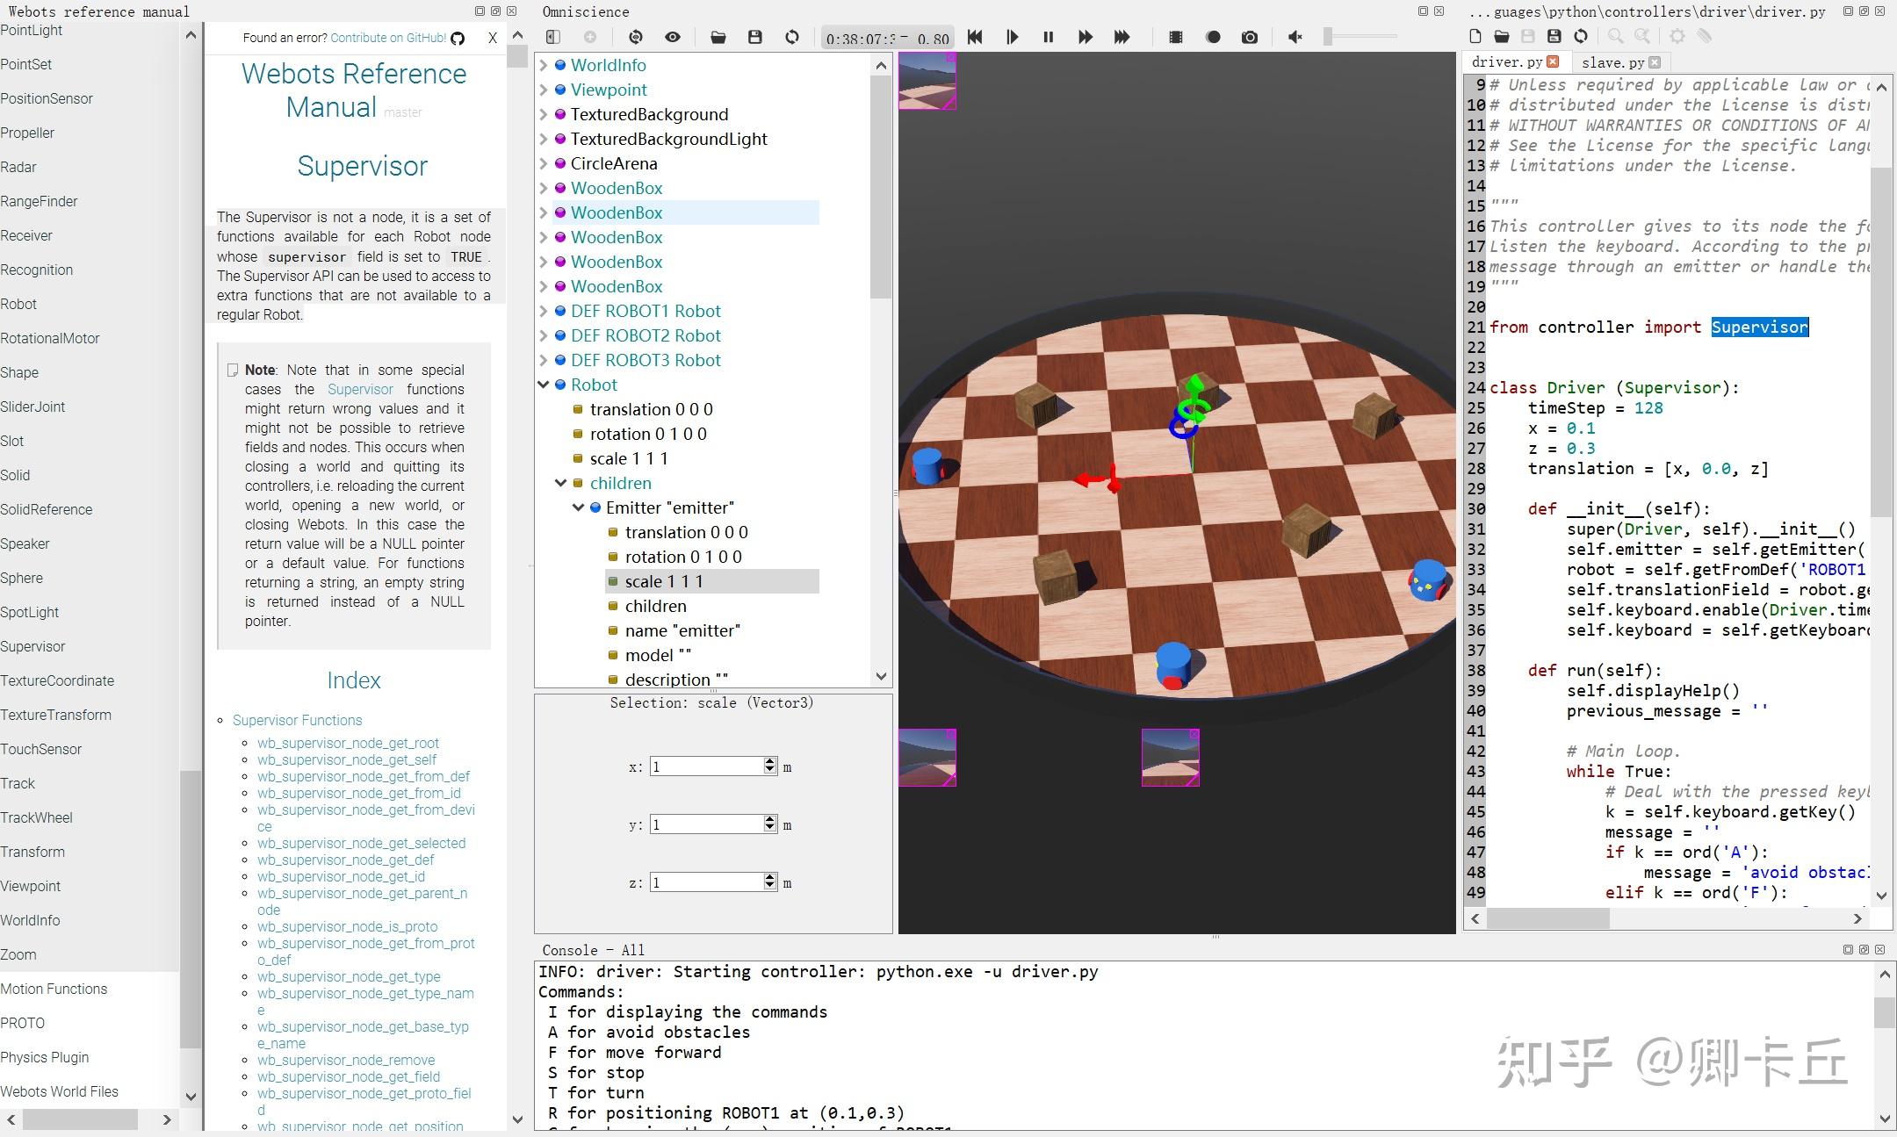The height and width of the screenshot is (1137, 1897).
Task: Expand the CircleArena node
Action: [x=543, y=163]
